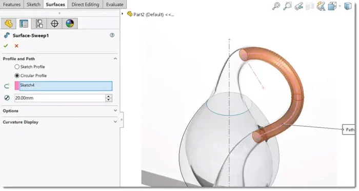The image size is (359, 191).
Task: Click the Surface-Sweep1 feature icon
Action: [x=7, y=35]
